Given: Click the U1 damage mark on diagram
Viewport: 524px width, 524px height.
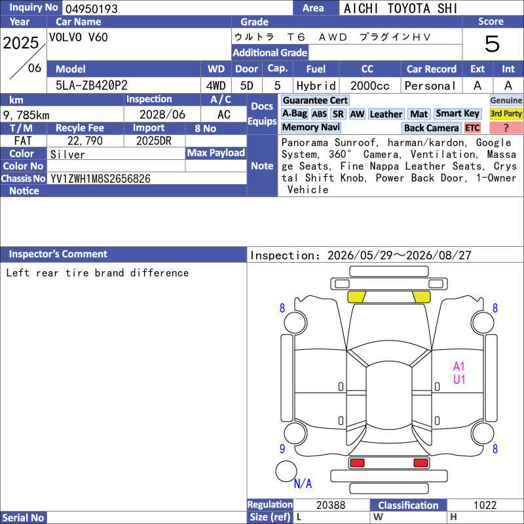Looking at the screenshot, I should (x=459, y=379).
